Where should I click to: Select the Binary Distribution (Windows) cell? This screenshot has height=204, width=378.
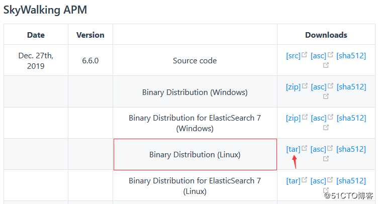[195, 92]
